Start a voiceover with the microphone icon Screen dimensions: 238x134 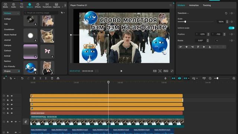point(165,78)
